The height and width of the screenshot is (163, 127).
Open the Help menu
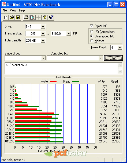click(22, 10)
